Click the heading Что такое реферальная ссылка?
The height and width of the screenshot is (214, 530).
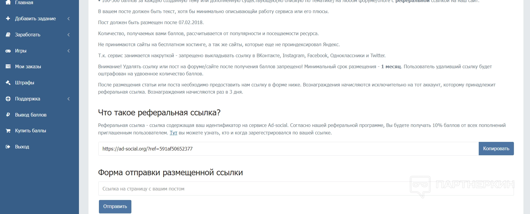pyautogui.click(x=159, y=113)
